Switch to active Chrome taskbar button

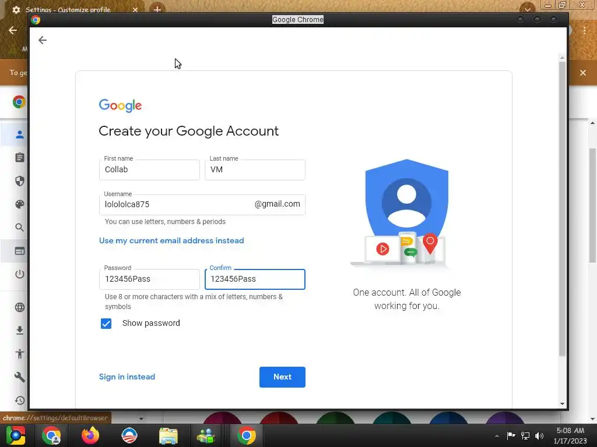247,435
